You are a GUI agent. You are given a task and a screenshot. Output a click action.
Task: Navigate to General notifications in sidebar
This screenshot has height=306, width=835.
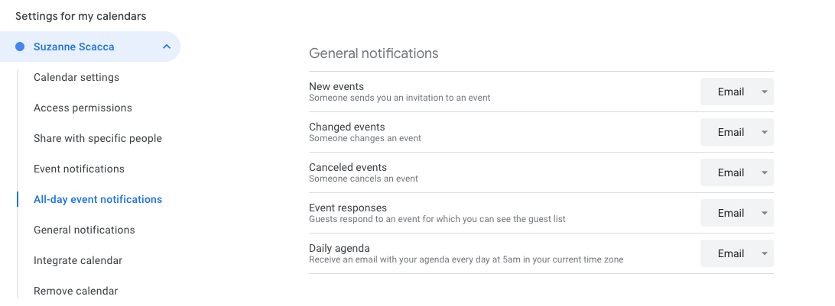pyautogui.click(x=84, y=230)
